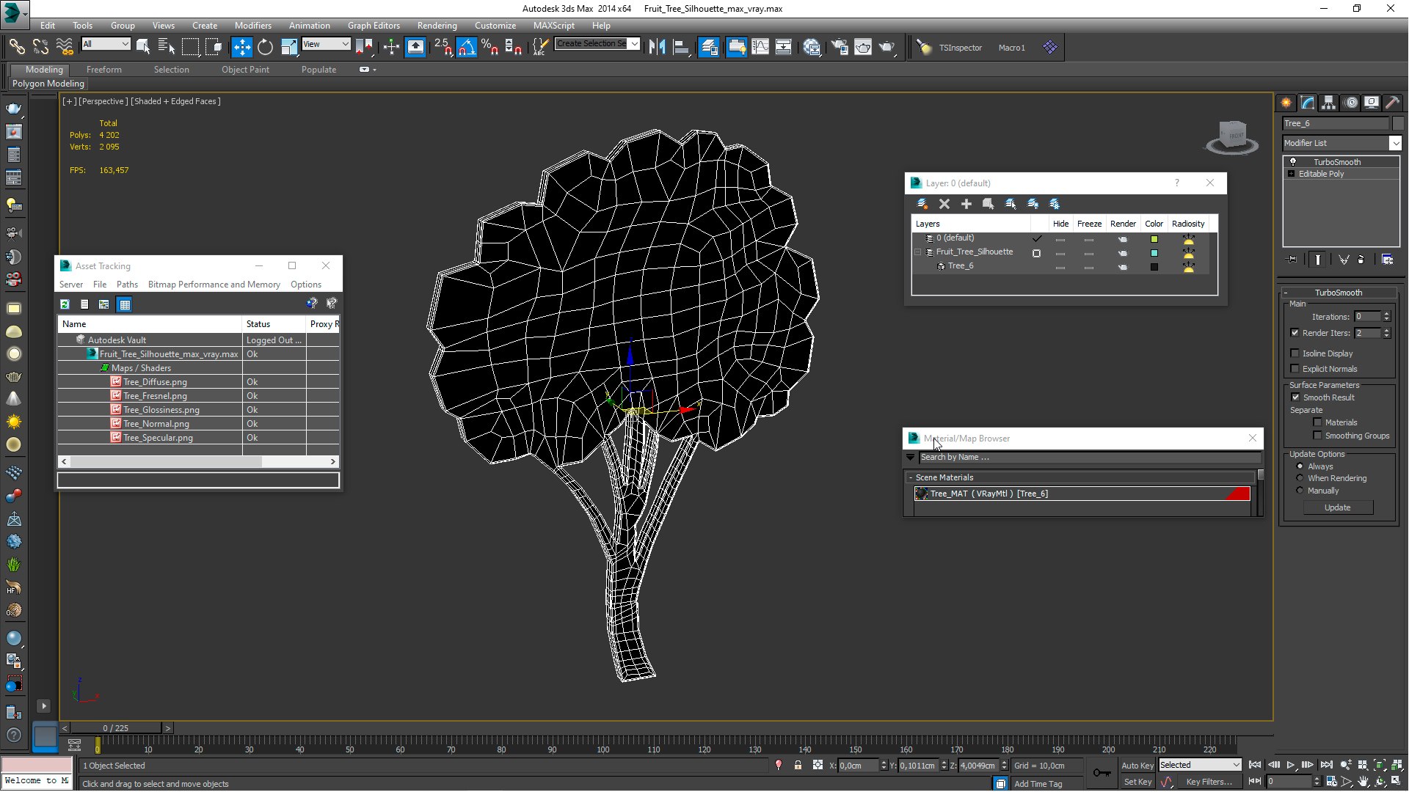Screen dimensions: 1409x792
Task: Enable Explicit Normals checkbox
Action: (1295, 369)
